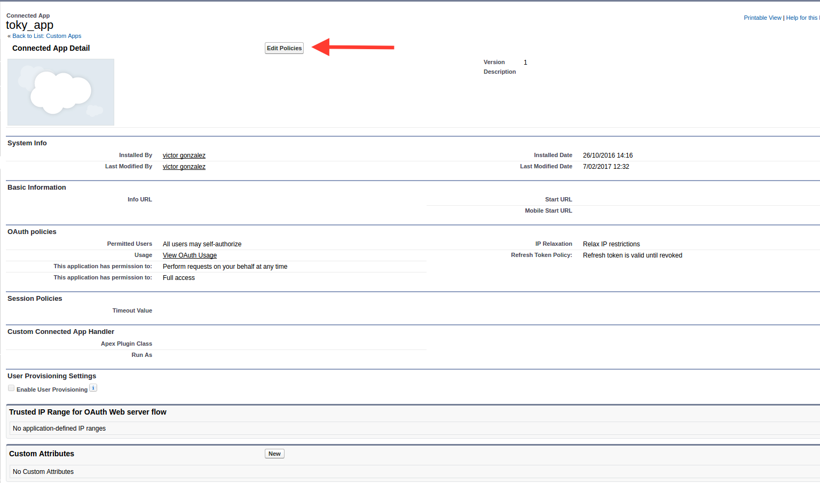The image size is (820, 483).
Task: Open victor gonzalez in Installed By row
Action: (x=184, y=155)
